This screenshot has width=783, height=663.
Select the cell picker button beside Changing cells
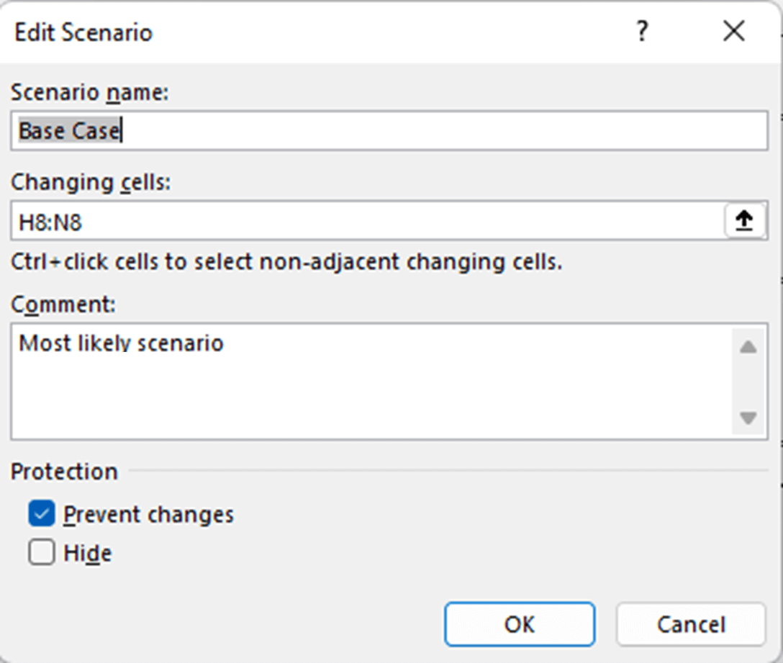coord(746,220)
